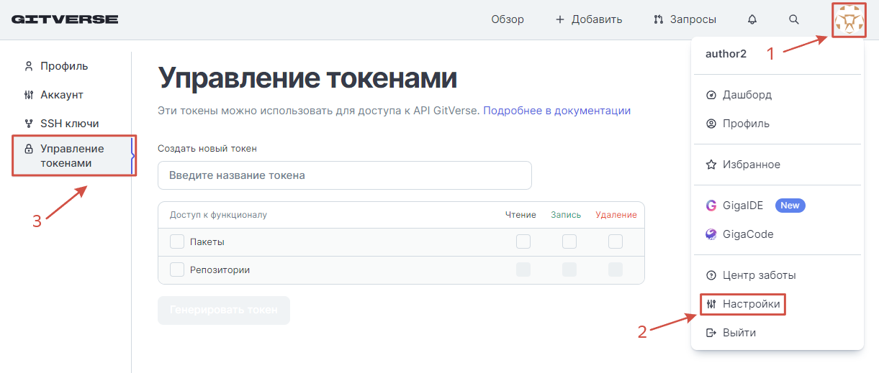The image size is (879, 373).
Task: Open the user avatar menu
Action: click(x=849, y=20)
